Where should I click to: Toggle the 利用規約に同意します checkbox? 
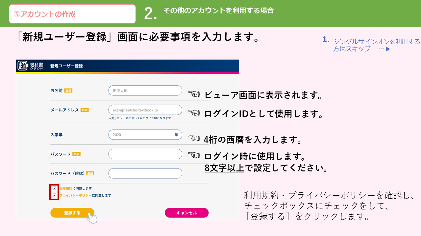pyautogui.click(x=55, y=188)
